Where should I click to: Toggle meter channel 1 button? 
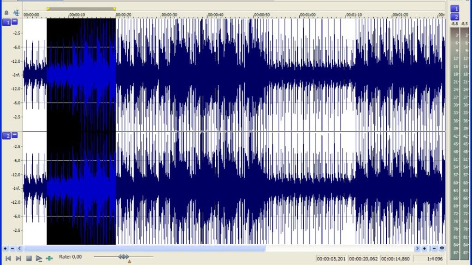(455, 9)
